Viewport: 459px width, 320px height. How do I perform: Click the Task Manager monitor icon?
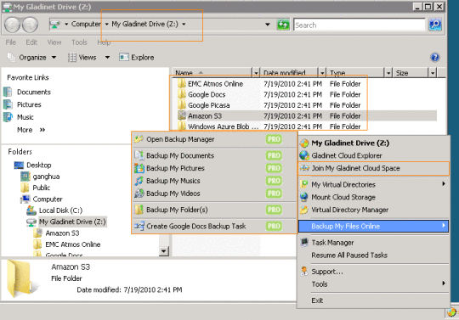pyautogui.click(x=304, y=243)
